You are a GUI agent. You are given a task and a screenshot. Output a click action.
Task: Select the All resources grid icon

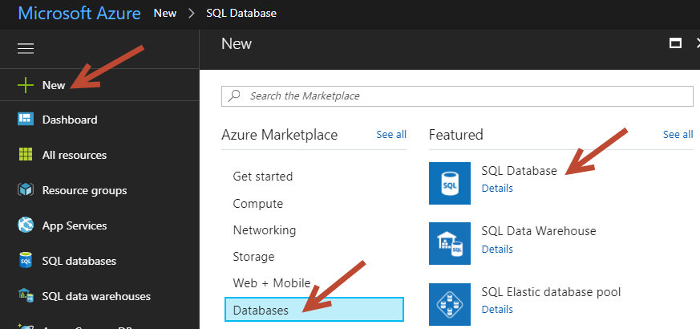26,155
